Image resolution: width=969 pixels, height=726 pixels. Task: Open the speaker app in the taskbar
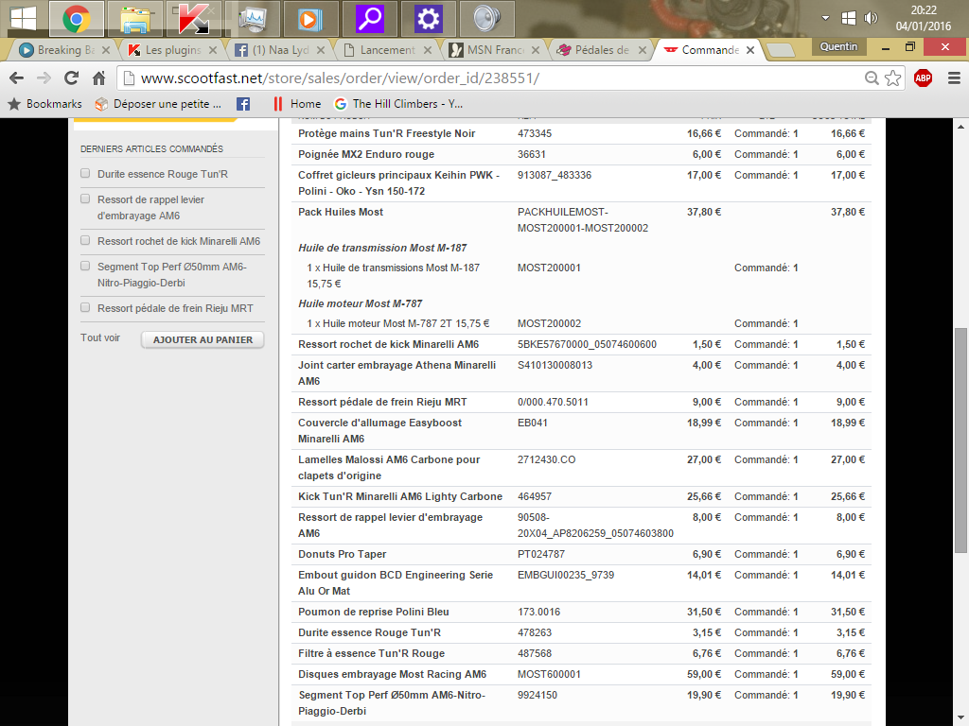(487, 19)
